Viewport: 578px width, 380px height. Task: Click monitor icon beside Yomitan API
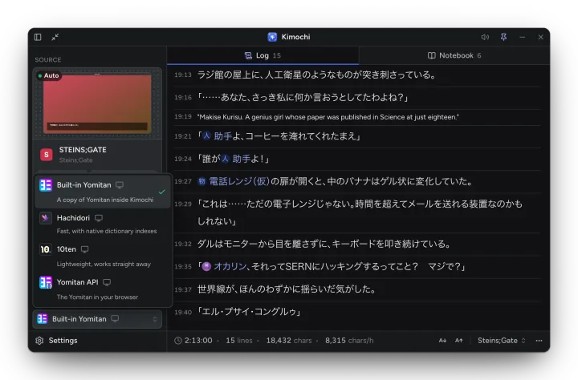point(107,282)
